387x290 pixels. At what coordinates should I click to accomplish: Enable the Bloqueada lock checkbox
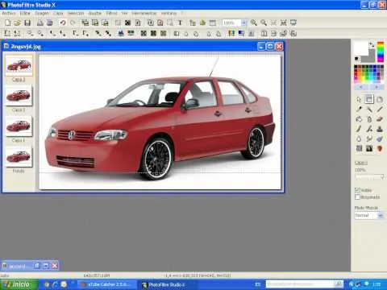pos(357,197)
